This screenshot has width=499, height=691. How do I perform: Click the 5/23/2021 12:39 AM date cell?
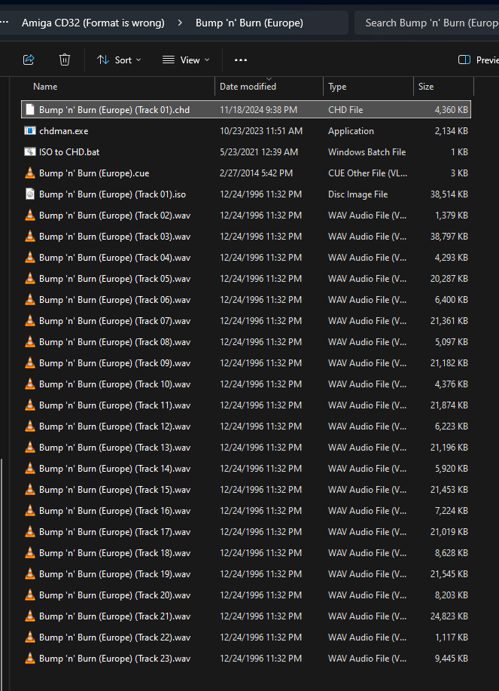coord(259,152)
